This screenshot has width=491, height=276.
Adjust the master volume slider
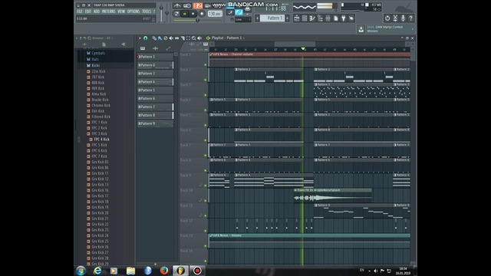coord(161,14)
